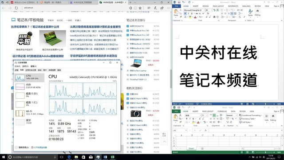Toggle Middle Align in Excel's Alignment group
Image resolution: width=284 pixels, height=160 pixels.
pyautogui.click(x=214, y=115)
